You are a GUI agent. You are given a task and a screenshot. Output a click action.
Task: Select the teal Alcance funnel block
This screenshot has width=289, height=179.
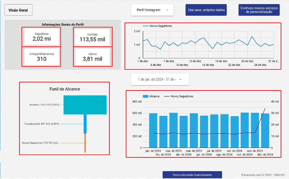coord(85,105)
